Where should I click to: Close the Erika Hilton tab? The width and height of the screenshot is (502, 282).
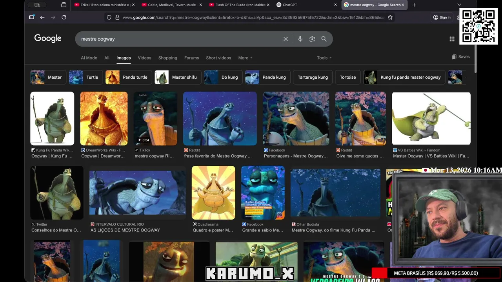(133, 5)
